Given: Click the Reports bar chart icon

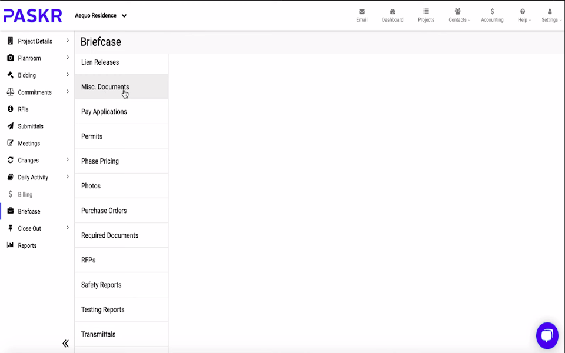Looking at the screenshot, I should [10, 245].
